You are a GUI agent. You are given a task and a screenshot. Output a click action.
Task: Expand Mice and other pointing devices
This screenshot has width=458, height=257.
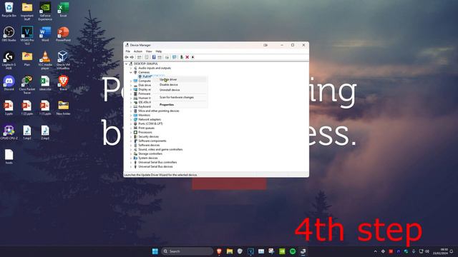(x=131, y=111)
